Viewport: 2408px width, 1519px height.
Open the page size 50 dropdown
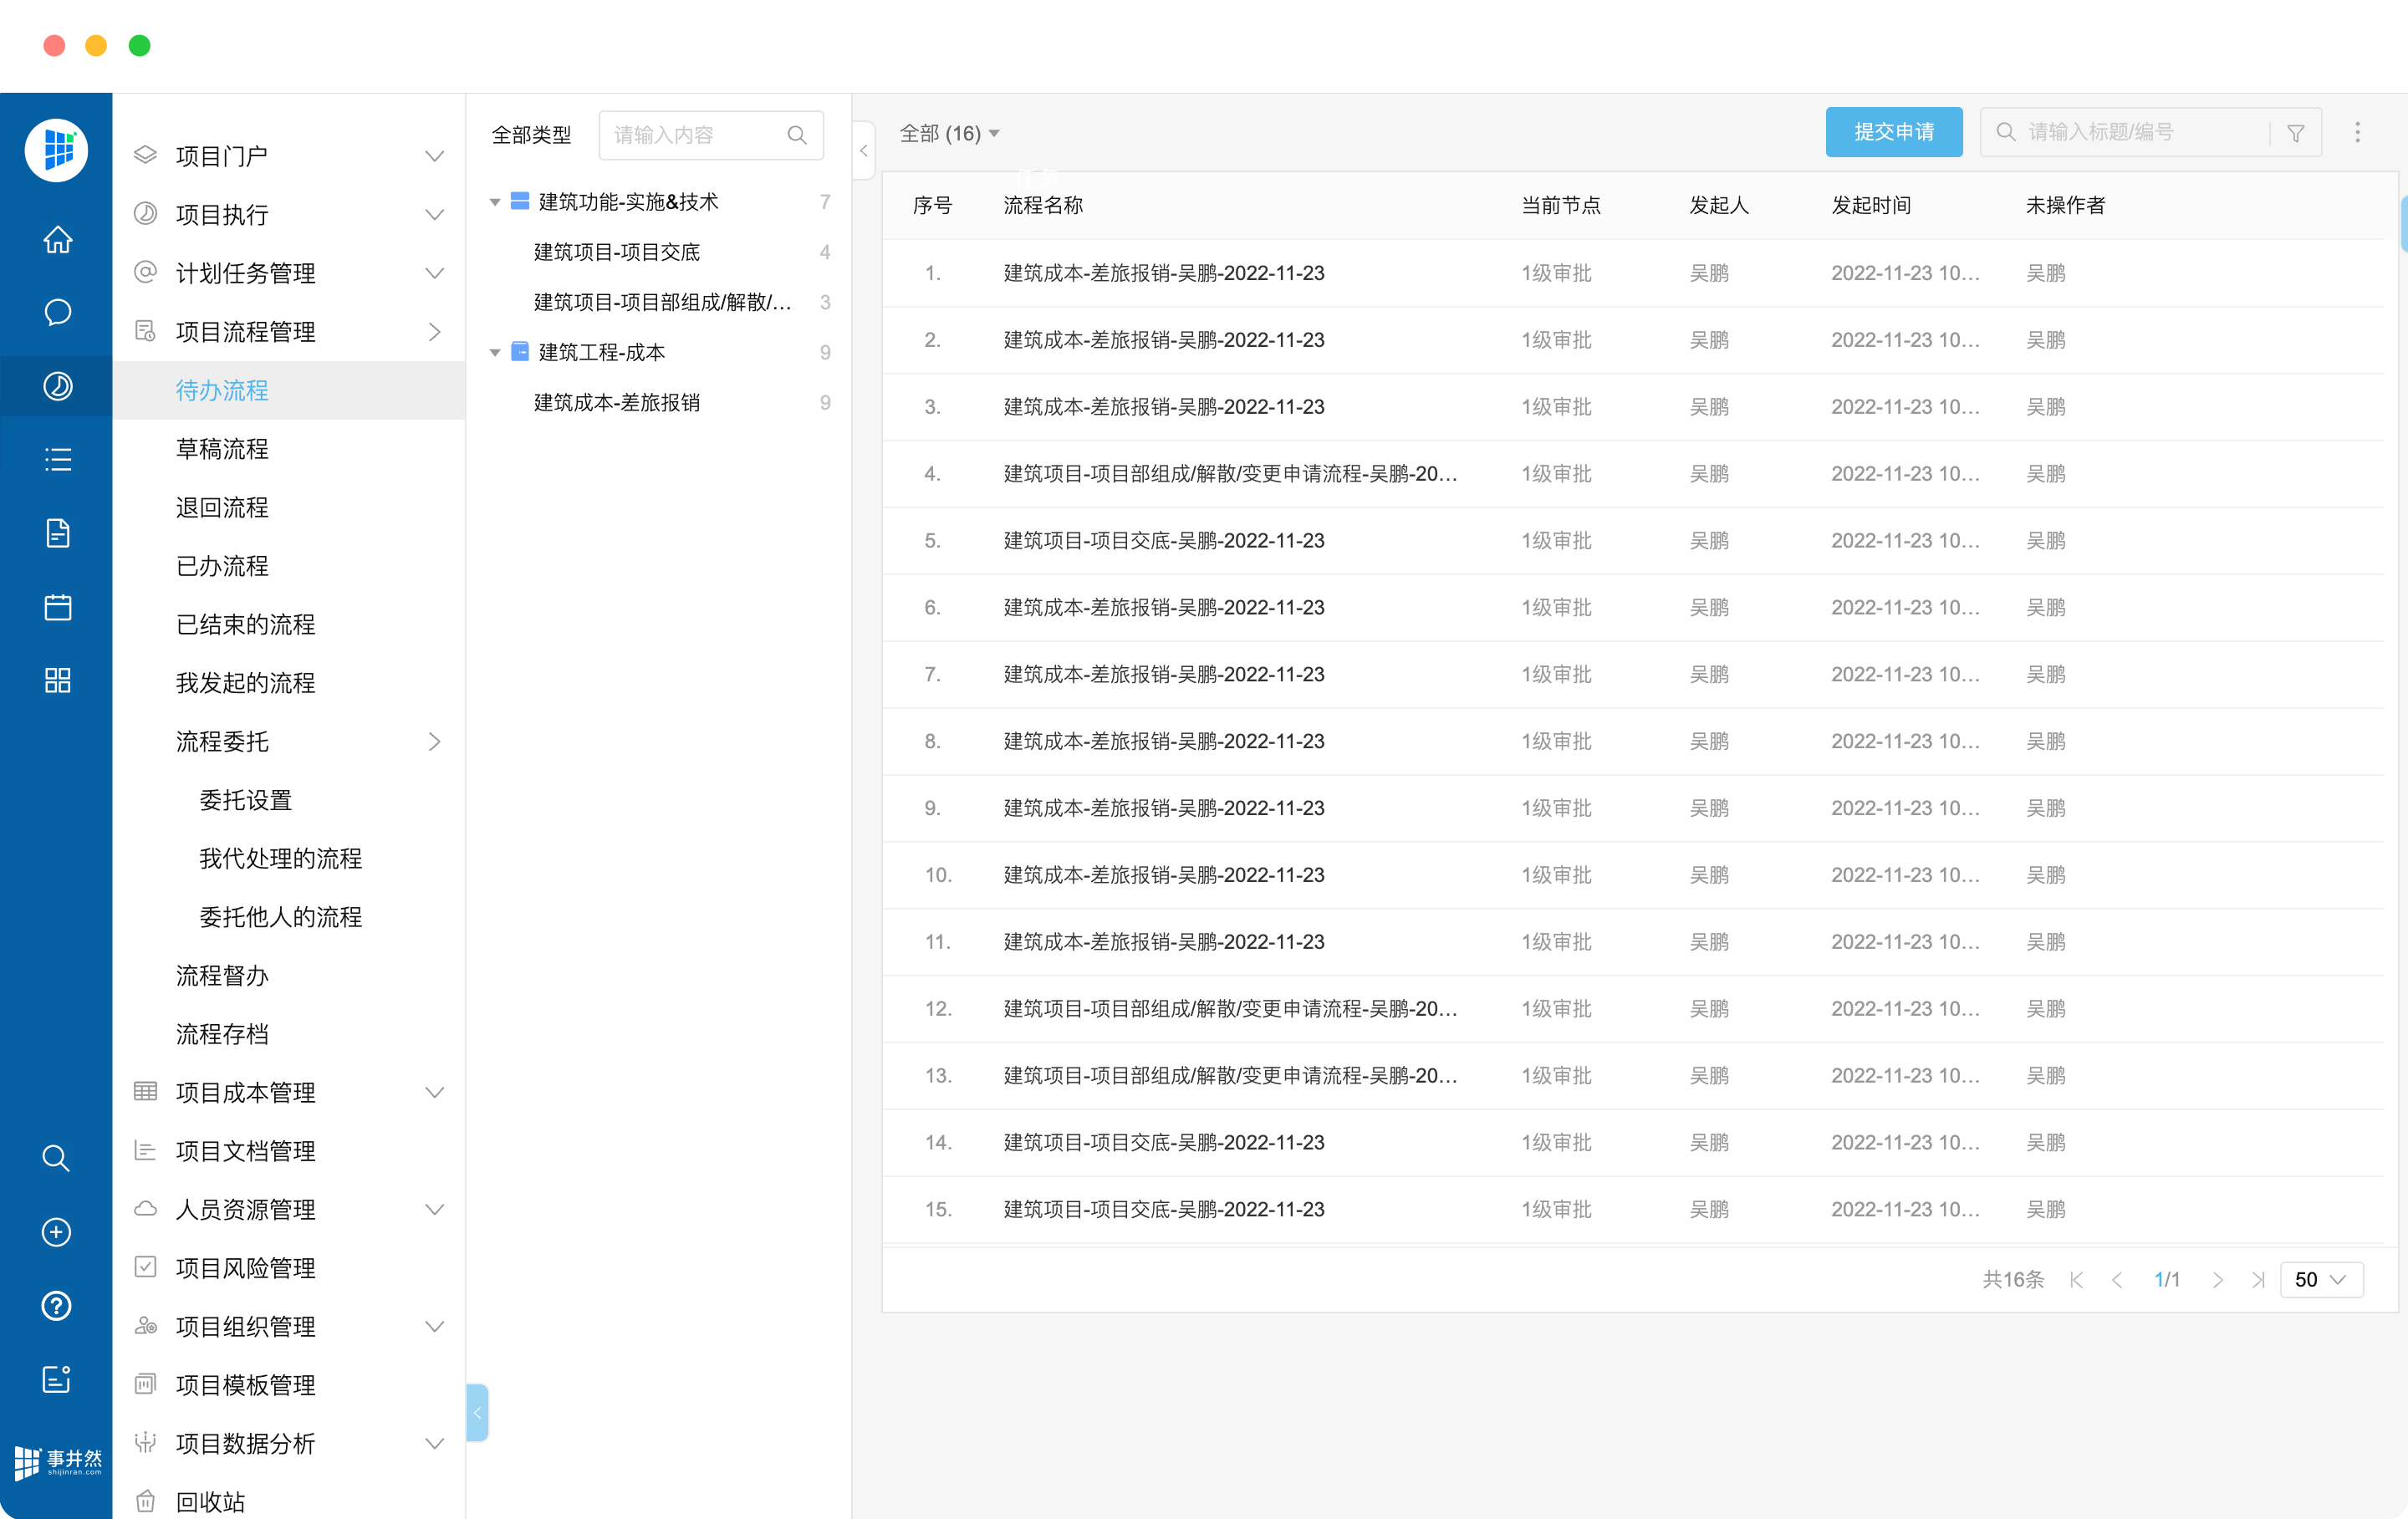tap(2321, 1280)
